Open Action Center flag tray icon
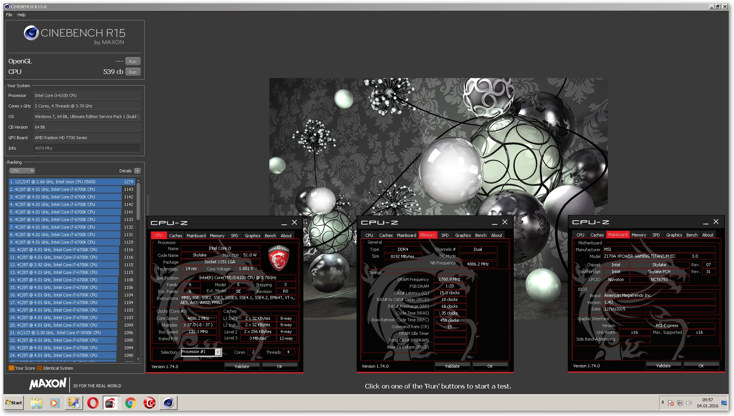Viewport: 734px width, 416px height. [671, 403]
